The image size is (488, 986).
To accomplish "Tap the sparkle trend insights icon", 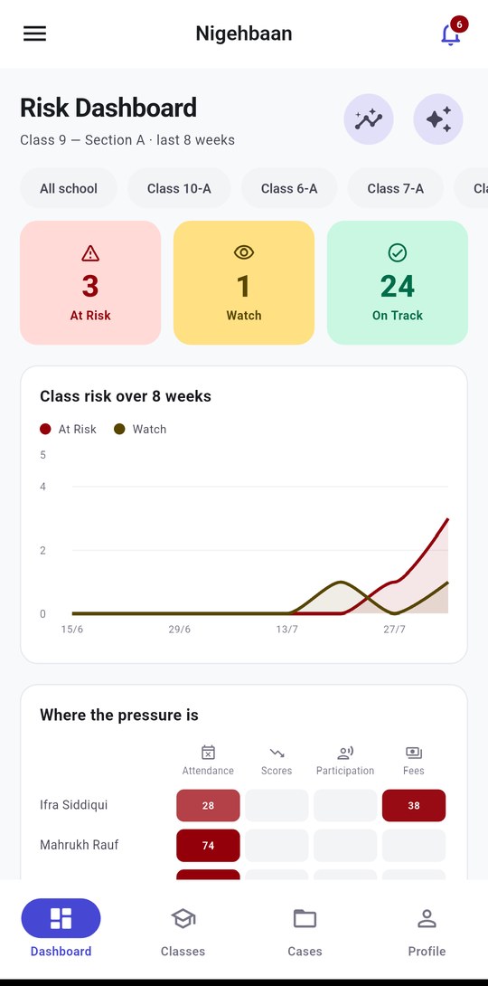I will point(369,119).
